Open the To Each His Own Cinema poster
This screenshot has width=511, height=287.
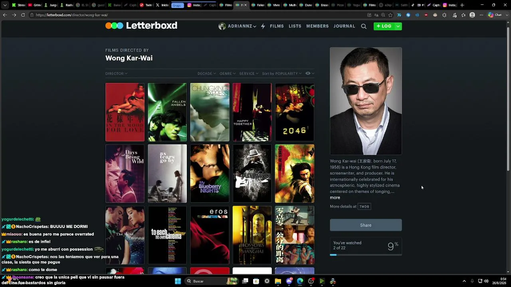167,235
